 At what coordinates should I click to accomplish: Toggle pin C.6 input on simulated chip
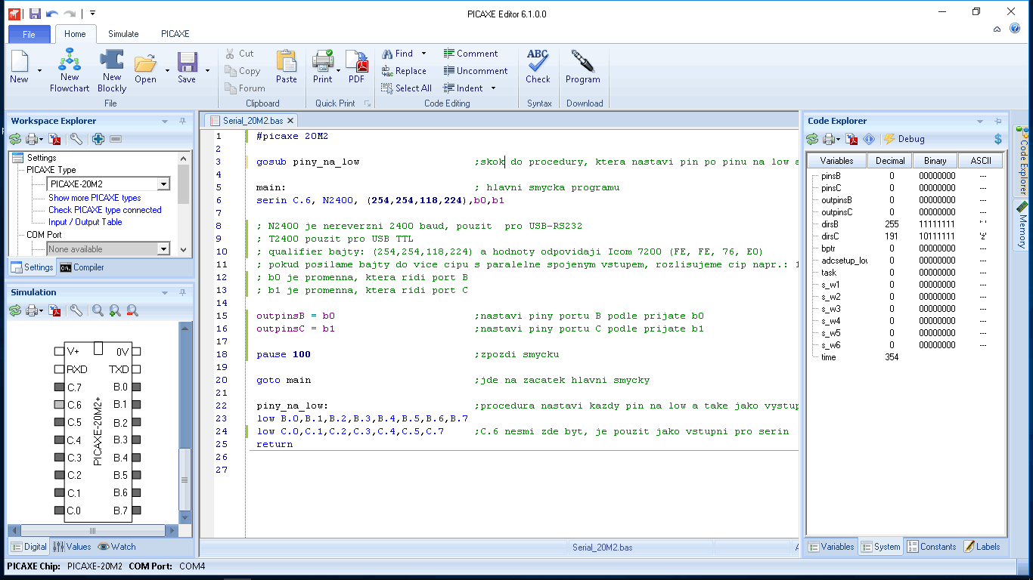[x=59, y=405]
